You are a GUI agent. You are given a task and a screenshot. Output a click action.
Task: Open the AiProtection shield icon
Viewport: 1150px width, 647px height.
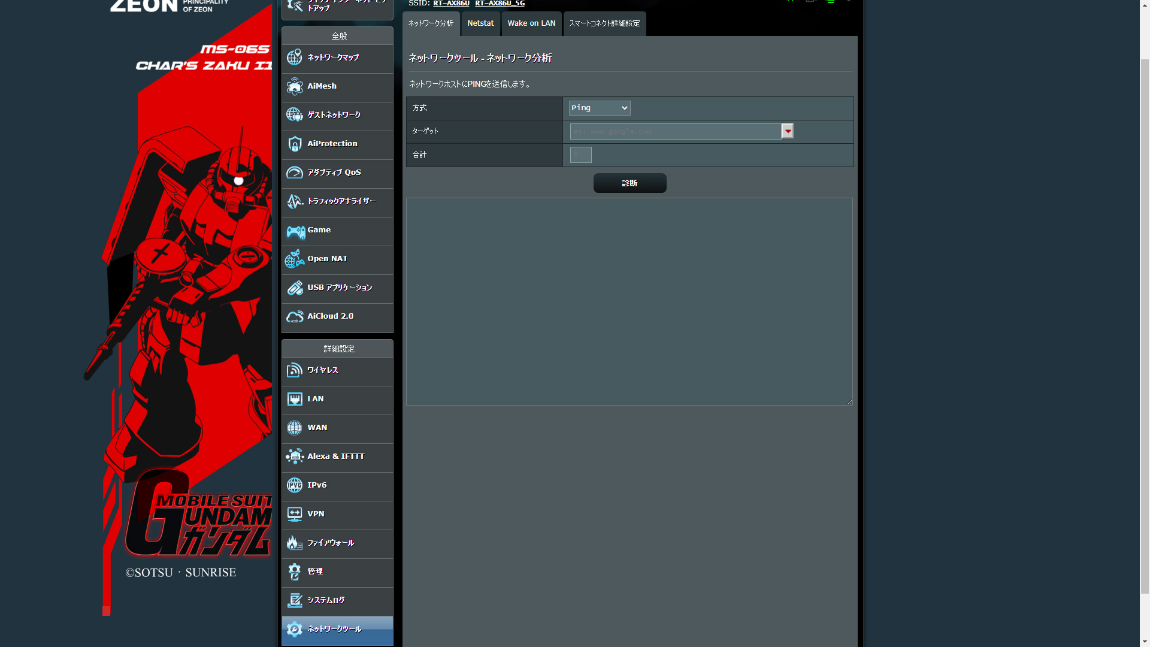click(294, 144)
